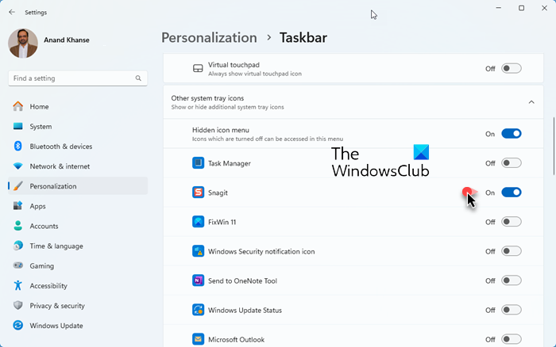Image resolution: width=556 pixels, height=347 pixels.
Task: Disable the Snagit tray icon toggle
Action: click(512, 193)
